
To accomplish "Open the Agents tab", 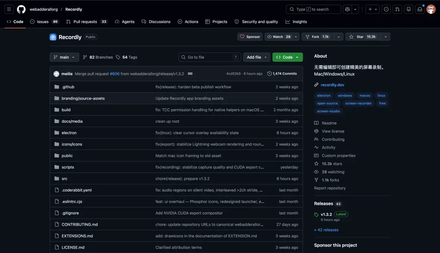I will pos(125,22).
